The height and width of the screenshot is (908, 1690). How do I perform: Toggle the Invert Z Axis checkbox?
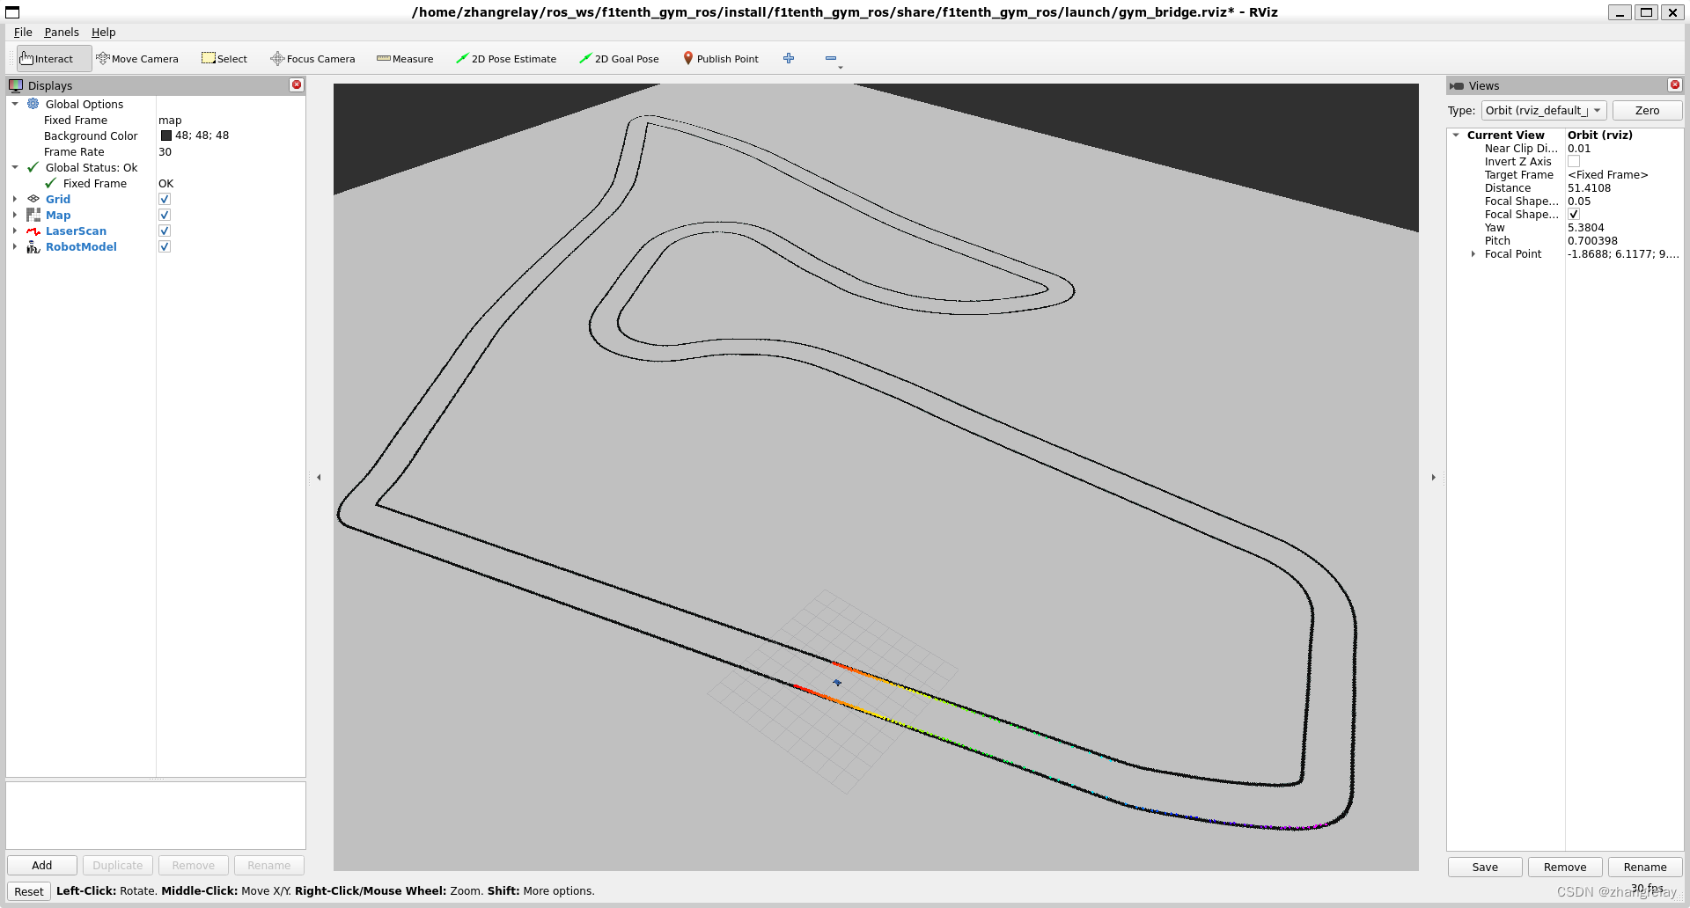1574,162
